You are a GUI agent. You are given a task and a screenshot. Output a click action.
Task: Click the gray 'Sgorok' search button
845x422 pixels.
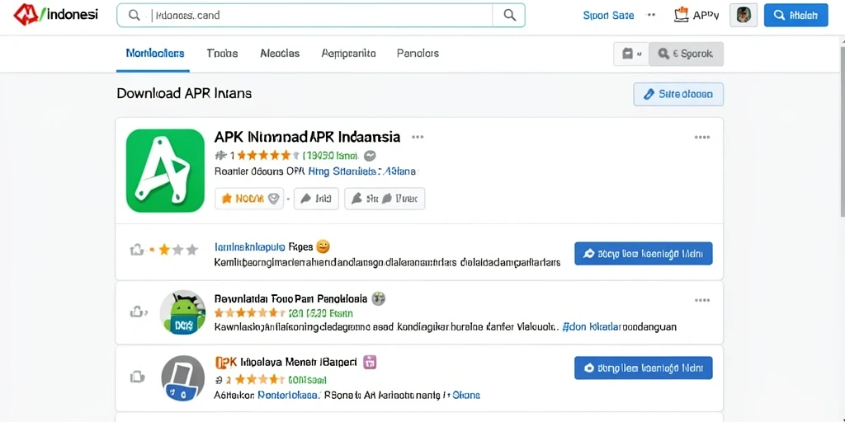point(686,54)
